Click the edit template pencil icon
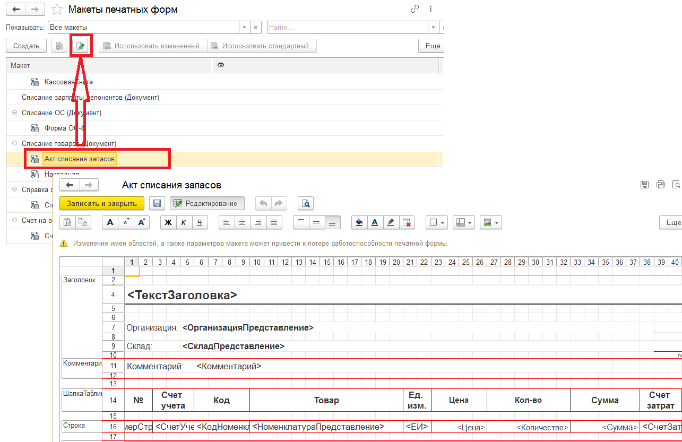Screen dimensions: 682x442 click(81, 46)
